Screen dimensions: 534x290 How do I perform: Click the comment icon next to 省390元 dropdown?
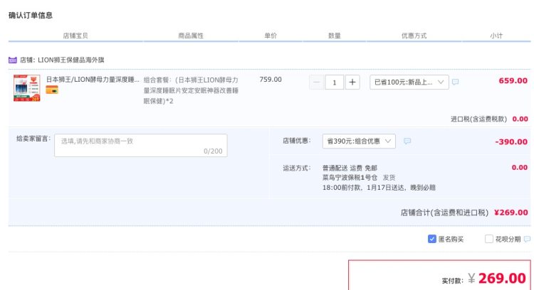(407, 141)
